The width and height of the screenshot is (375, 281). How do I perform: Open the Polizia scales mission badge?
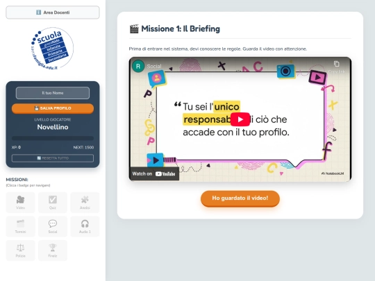pyautogui.click(x=20, y=250)
